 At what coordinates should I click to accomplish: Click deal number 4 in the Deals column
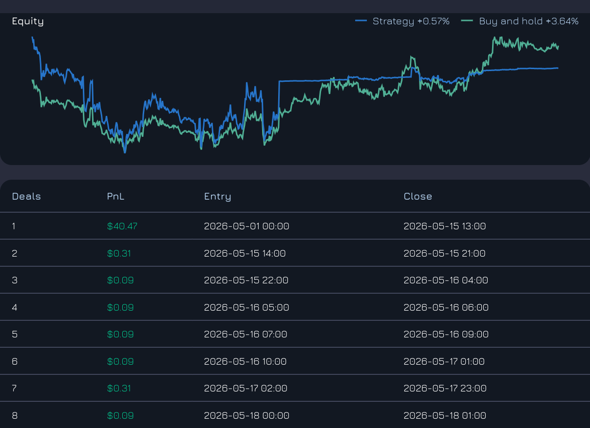coord(15,307)
